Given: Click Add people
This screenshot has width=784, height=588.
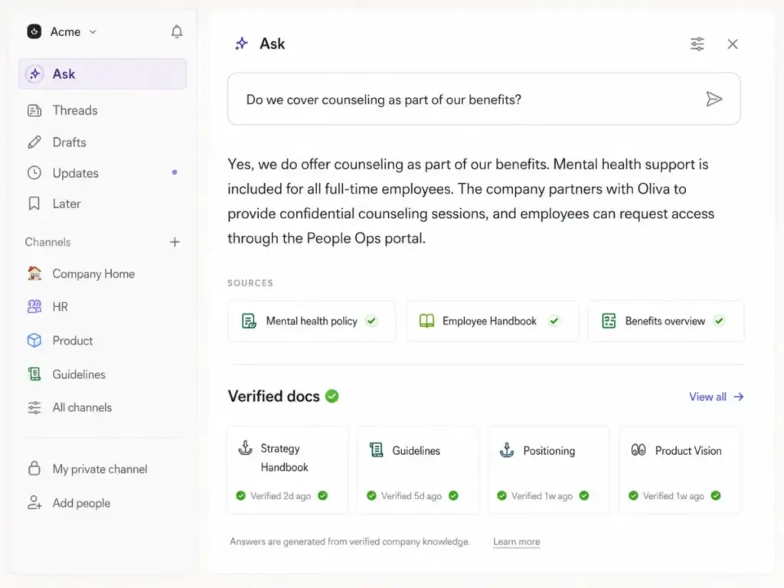Looking at the screenshot, I should click(x=103, y=503).
